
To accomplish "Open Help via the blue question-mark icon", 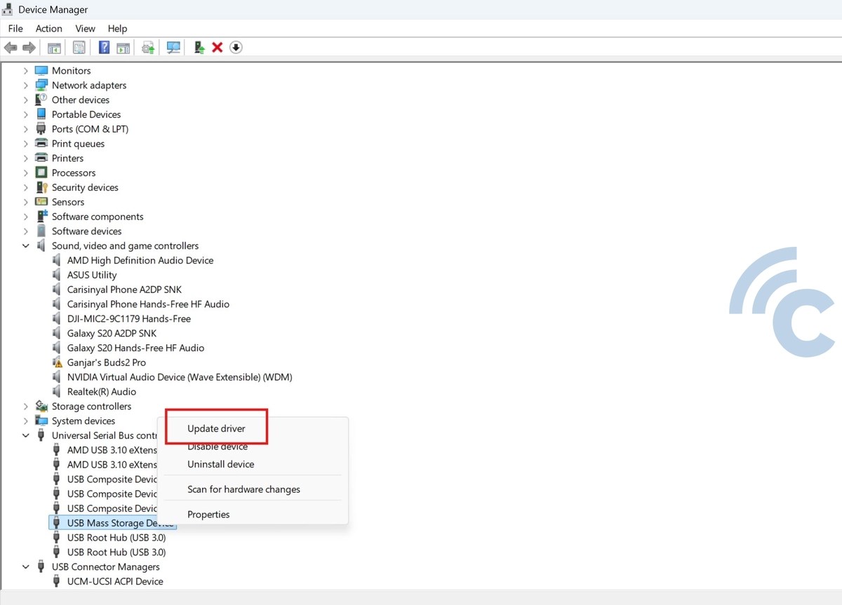I will (x=104, y=48).
